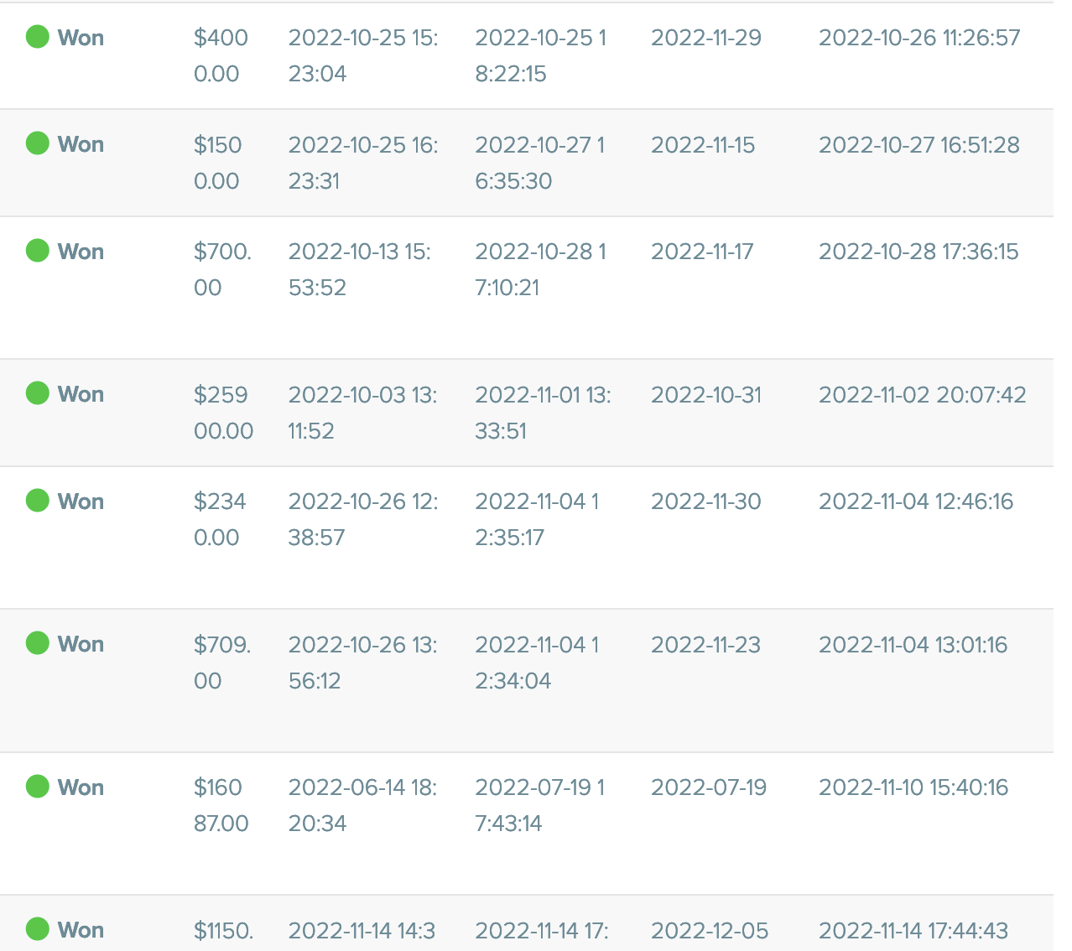Viewport: 1072px width, 951px height.
Task: Click the timestamp 2022-11-04 13:01:16
Action: (913, 645)
